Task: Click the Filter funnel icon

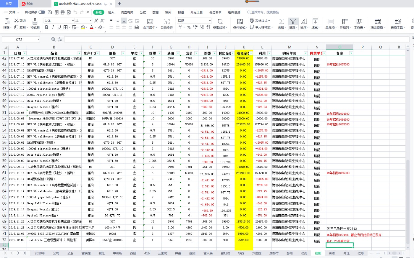Action: click(x=293, y=22)
